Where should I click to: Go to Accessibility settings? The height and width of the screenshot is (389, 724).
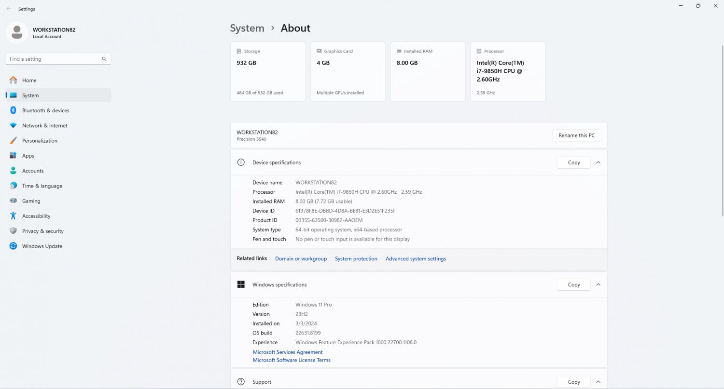[58, 216]
